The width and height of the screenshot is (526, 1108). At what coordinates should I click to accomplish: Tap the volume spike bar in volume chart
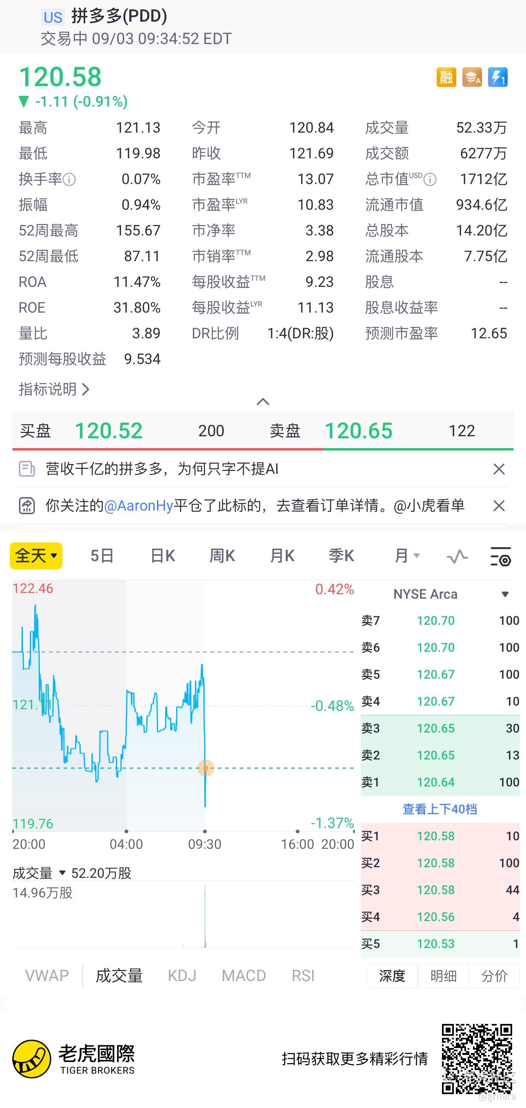pyautogui.click(x=206, y=915)
